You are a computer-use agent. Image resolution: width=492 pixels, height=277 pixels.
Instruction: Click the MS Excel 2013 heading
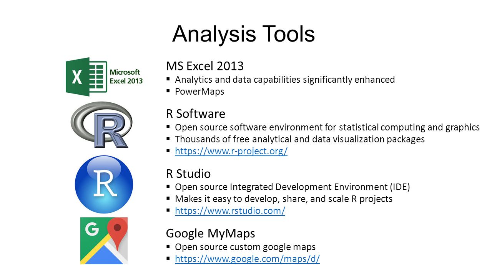click(x=205, y=66)
